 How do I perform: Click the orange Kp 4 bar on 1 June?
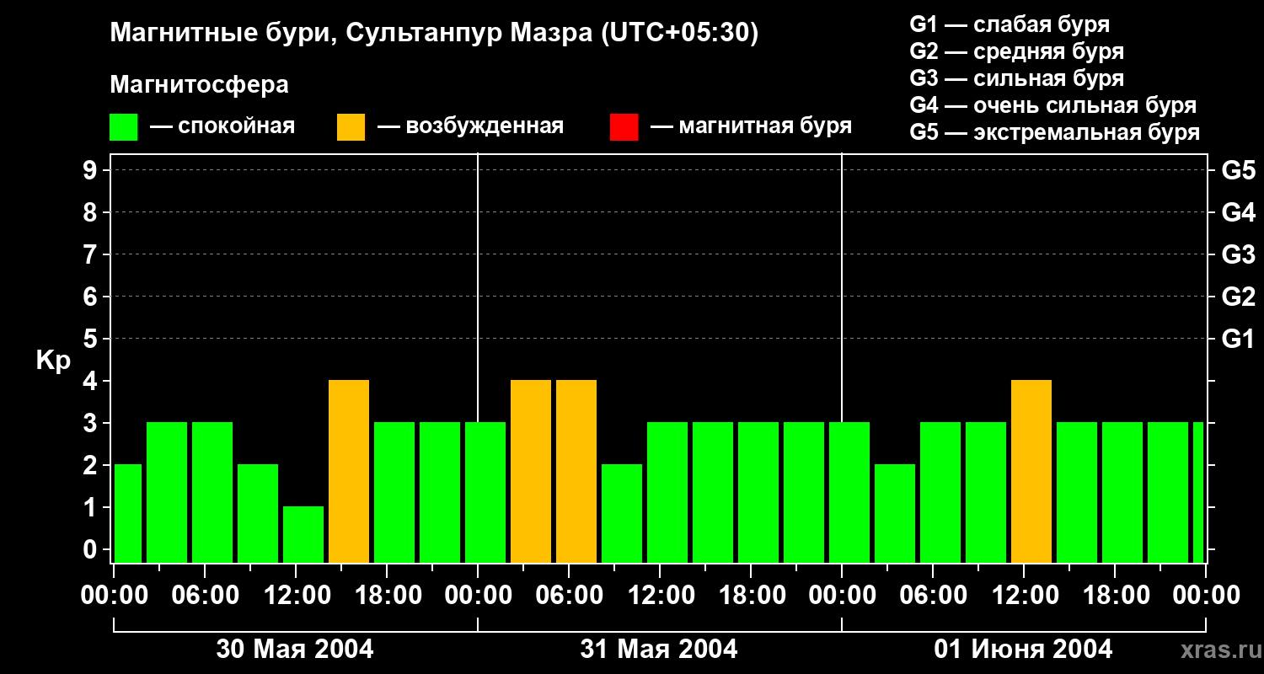point(1031,471)
